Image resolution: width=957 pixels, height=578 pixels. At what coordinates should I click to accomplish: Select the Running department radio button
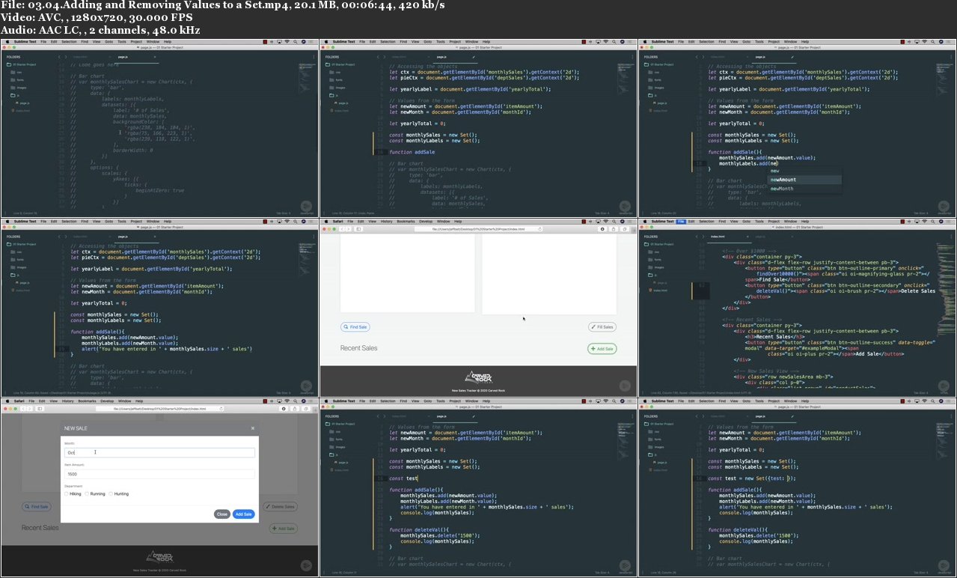point(87,494)
